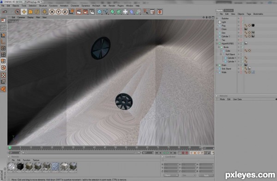Open the viewport Display menu

[30, 18]
